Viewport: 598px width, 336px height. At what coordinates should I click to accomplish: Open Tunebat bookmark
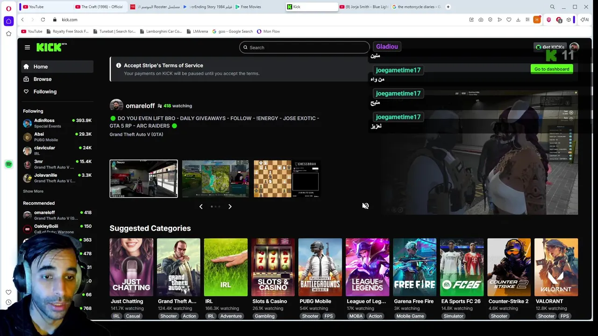coord(114,31)
